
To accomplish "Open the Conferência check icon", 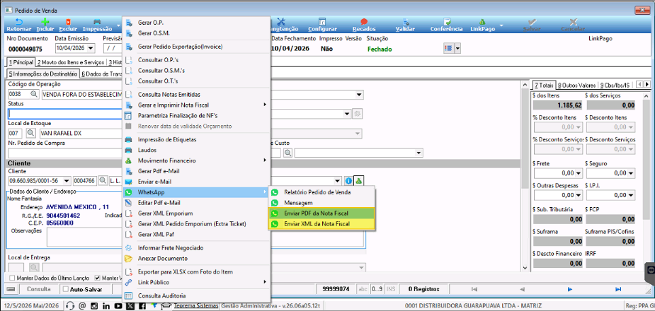I will (447, 22).
